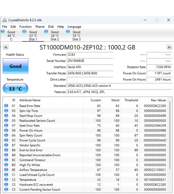The image size is (174, 194).
Task: Click the Interface field Serial ATA
Action: [90, 67]
